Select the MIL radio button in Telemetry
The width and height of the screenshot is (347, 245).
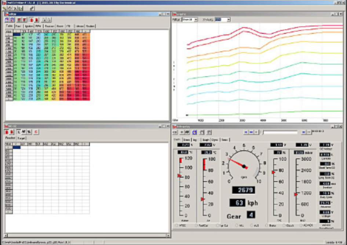tap(236, 226)
